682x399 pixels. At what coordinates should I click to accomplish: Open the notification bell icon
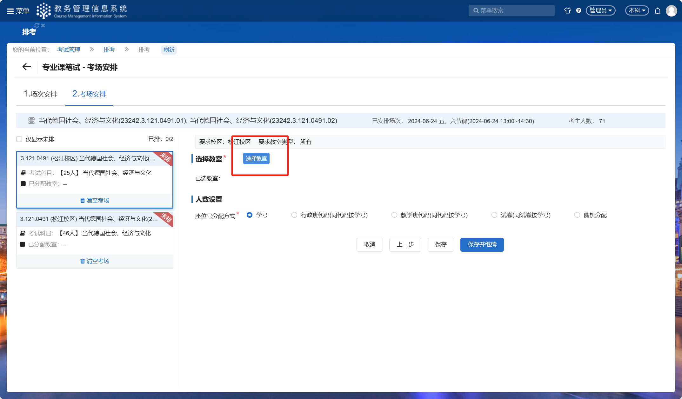(x=658, y=11)
